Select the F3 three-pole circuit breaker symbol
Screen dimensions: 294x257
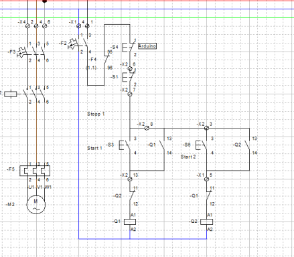(x=31, y=52)
